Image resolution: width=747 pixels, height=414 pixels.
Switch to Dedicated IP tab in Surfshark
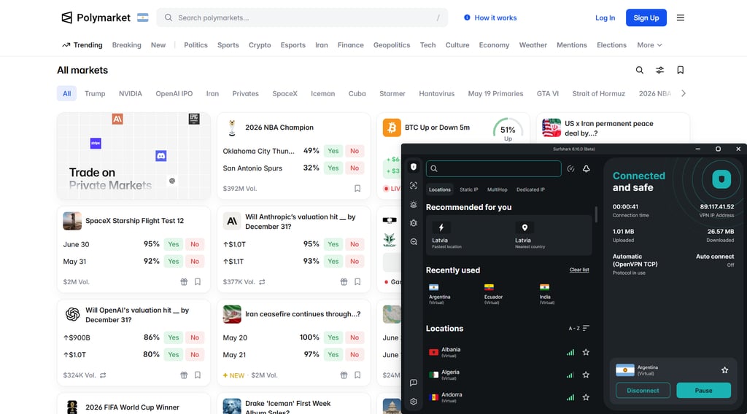click(530, 190)
